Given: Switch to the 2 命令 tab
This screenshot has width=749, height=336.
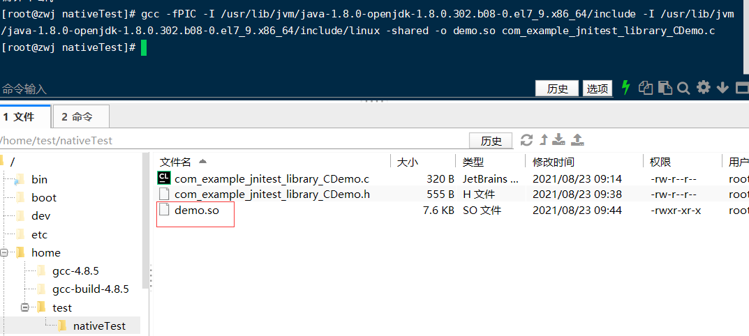Looking at the screenshot, I should pyautogui.click(x=80, y=117).
